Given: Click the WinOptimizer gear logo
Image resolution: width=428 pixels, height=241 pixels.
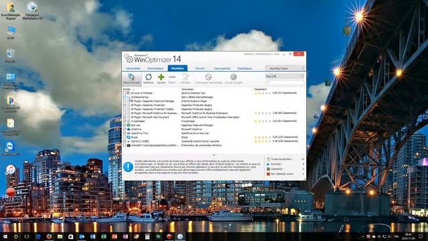Looking at the screenshot, I should tap(128, 58).
